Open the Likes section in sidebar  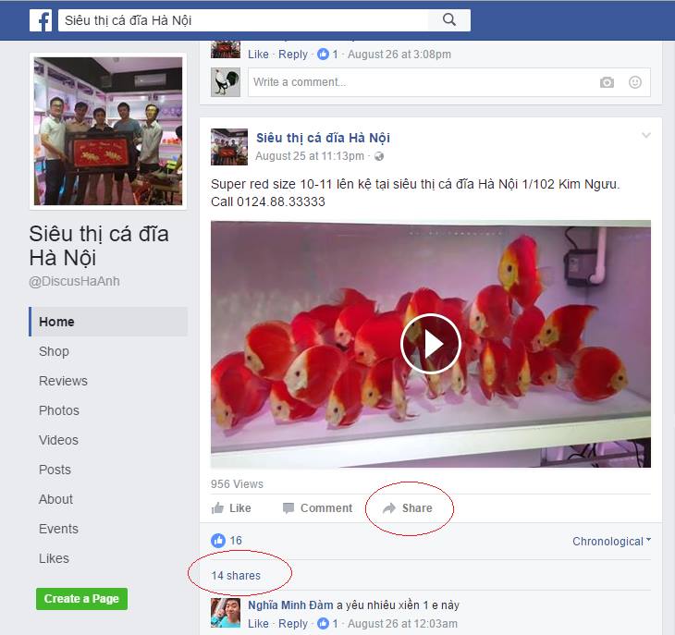54,558
